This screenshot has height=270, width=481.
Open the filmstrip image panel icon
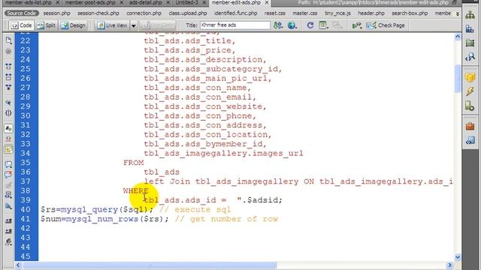point(470,43)
